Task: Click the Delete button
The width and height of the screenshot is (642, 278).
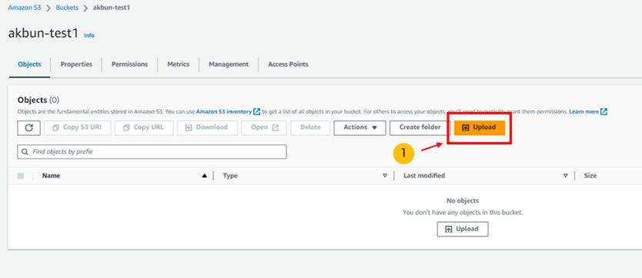Action: point(310,127)
